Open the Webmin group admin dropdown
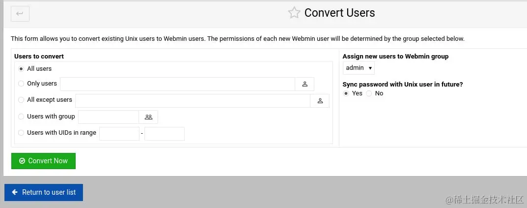 (359, 68)
